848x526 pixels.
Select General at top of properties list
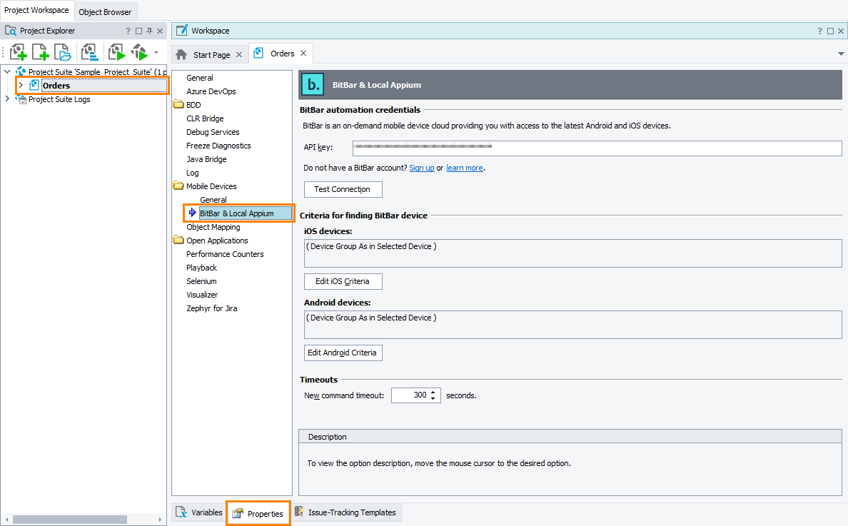click(x=200, y=78)
